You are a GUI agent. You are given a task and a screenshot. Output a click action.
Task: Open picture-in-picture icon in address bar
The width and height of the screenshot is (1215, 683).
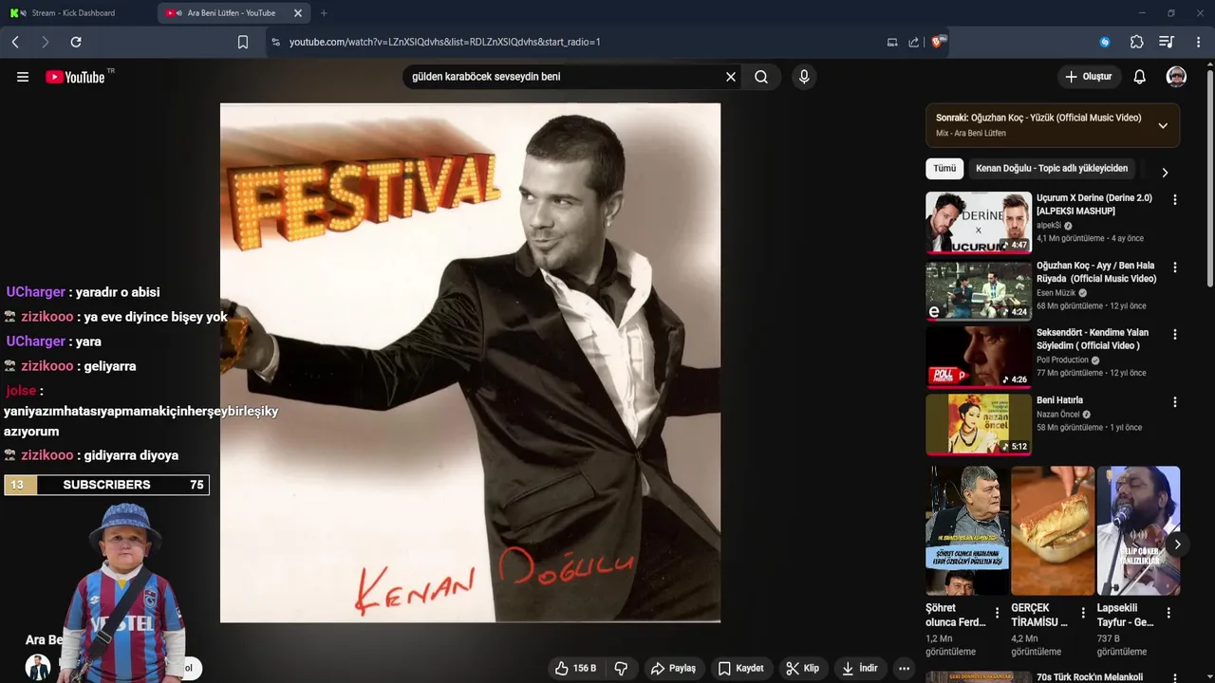tap(892, 42)
